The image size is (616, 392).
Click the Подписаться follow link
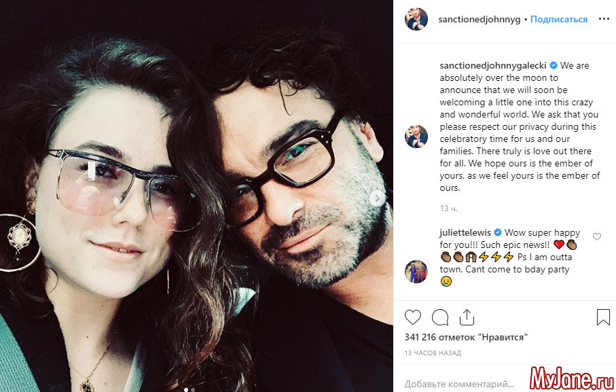click(x=558, y=20)
